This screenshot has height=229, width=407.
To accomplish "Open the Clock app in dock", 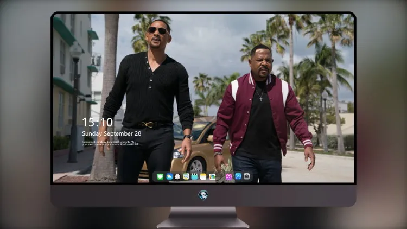I will point(177,177).
